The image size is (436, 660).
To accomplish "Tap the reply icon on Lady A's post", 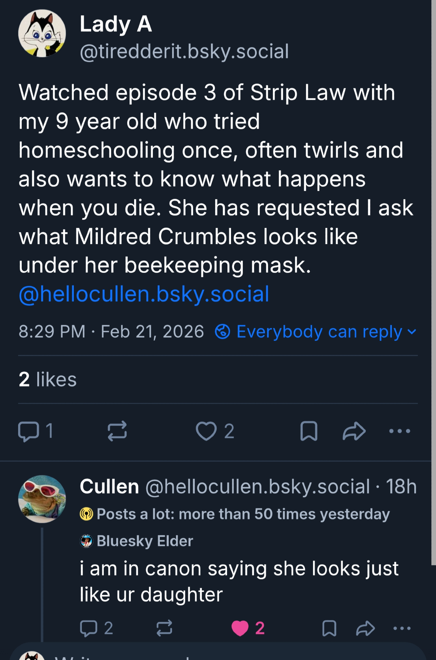I will point(29,431).
